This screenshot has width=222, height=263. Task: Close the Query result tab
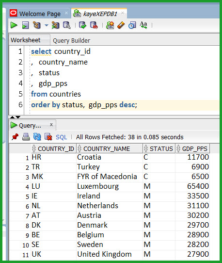pyautogui.click(x=51, y=125)
